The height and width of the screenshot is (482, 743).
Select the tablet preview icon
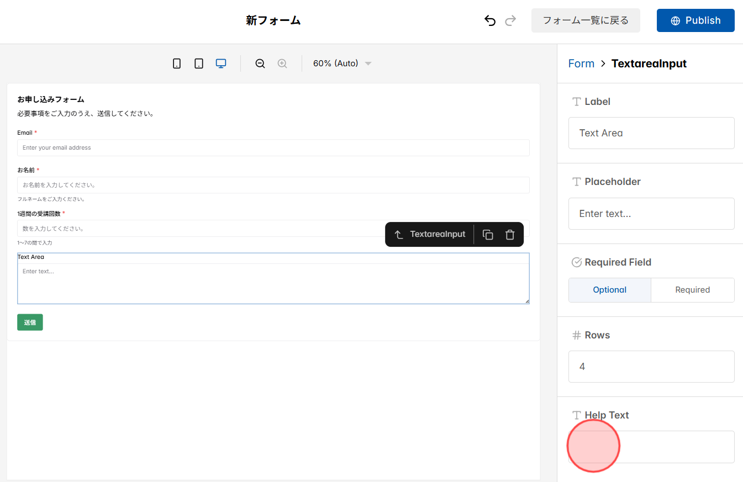tap(198, 63)
